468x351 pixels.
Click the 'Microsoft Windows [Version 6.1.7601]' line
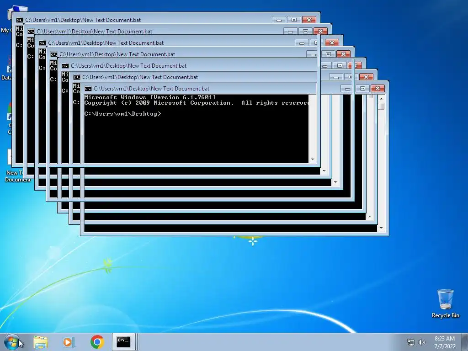click(150, 97)
